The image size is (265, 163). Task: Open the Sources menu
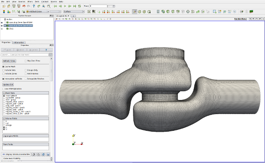click(x=22, y=1)
